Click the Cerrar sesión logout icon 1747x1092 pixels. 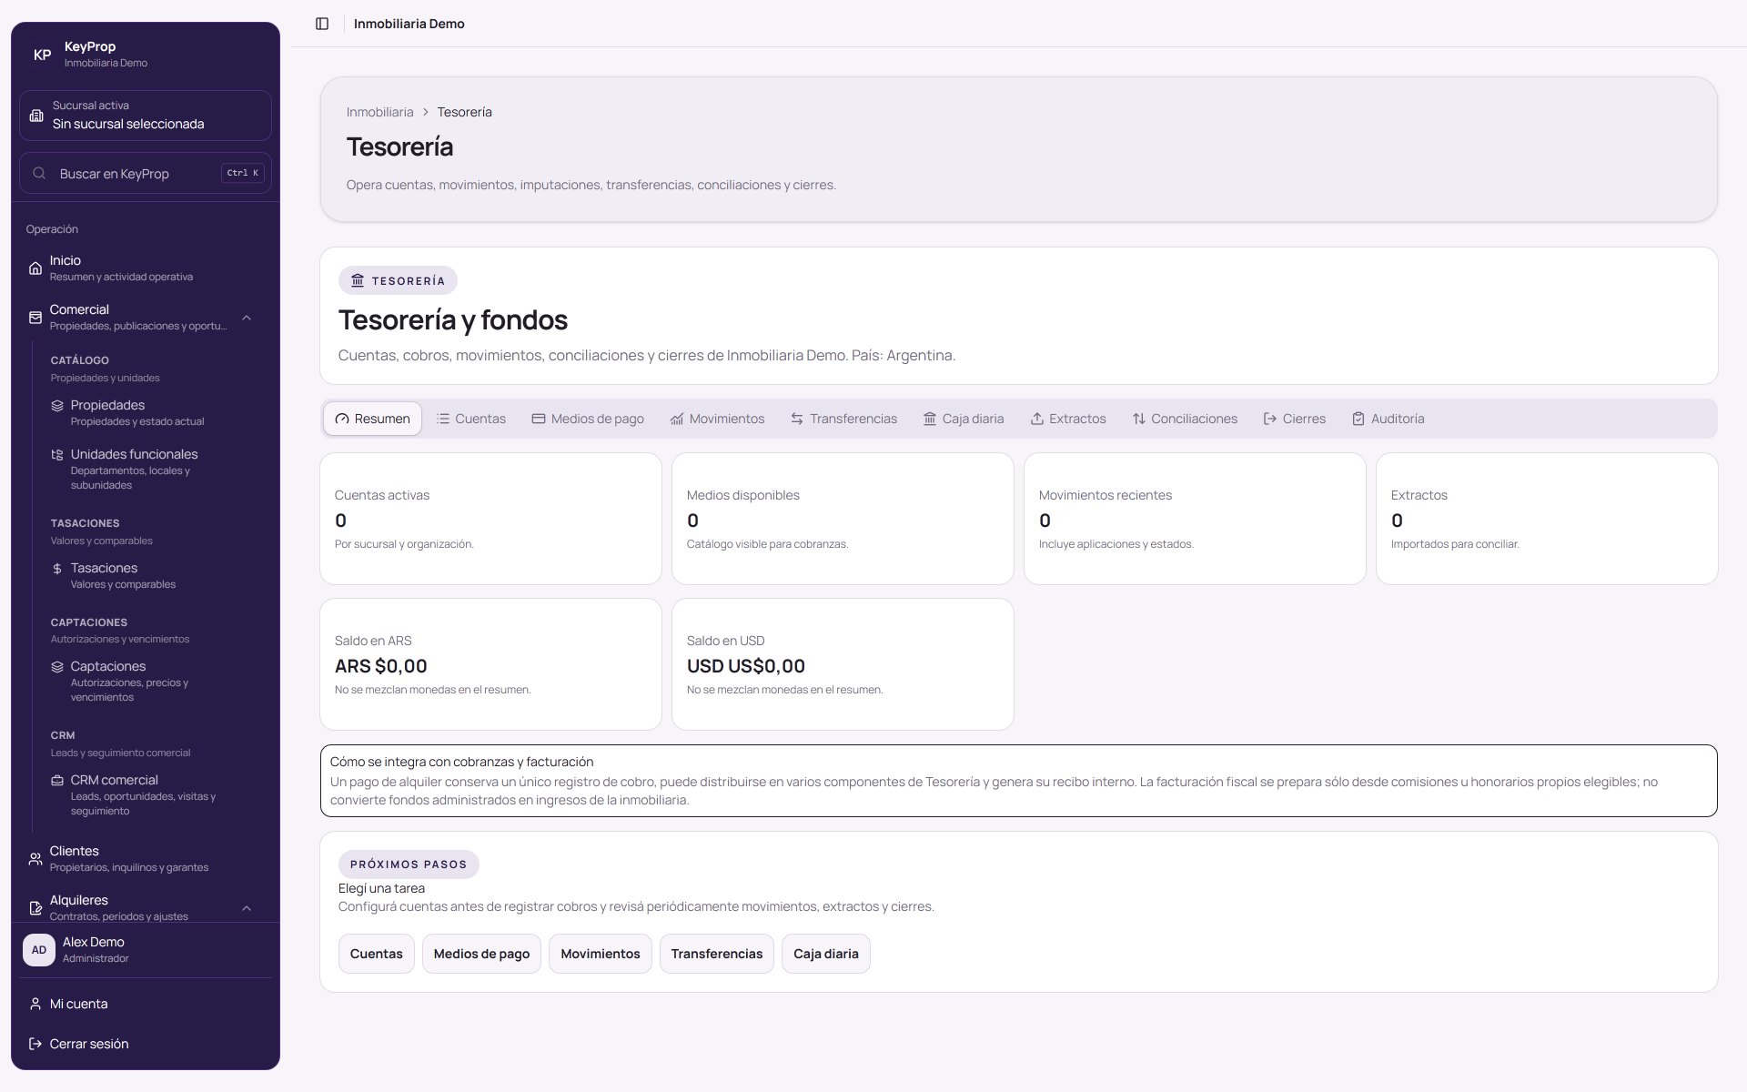click(x=35, y=1044)
